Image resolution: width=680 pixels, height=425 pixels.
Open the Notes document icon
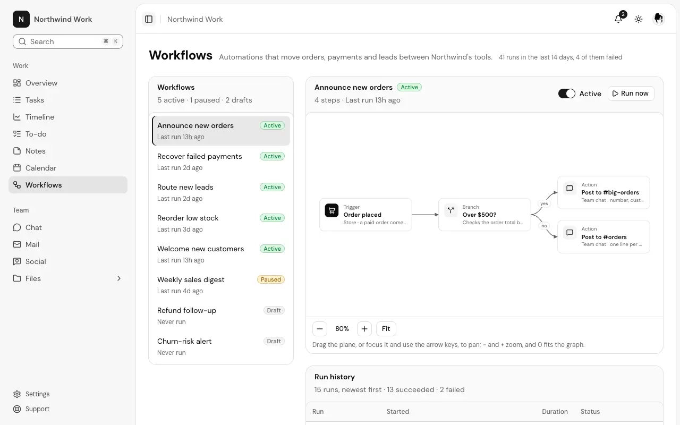[x=17, y=151]
